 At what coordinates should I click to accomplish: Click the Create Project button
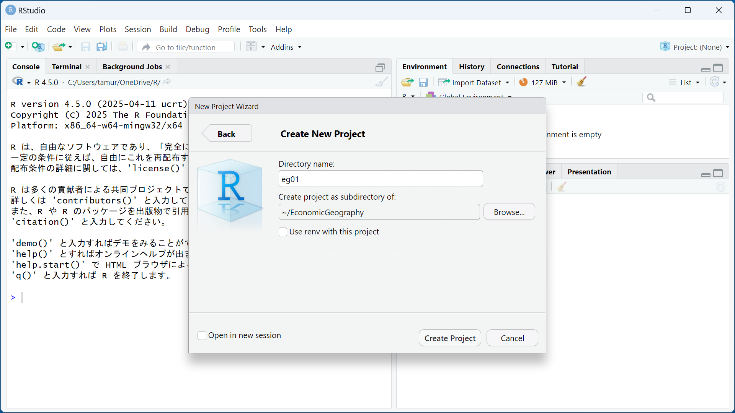tap(450, 338)
